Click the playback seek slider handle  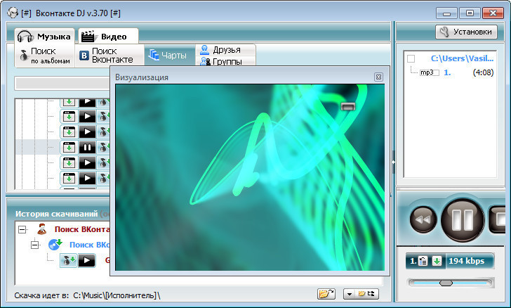point(446,283)
